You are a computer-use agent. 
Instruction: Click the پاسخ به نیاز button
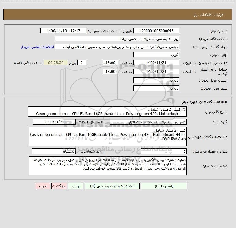(164, 186)
